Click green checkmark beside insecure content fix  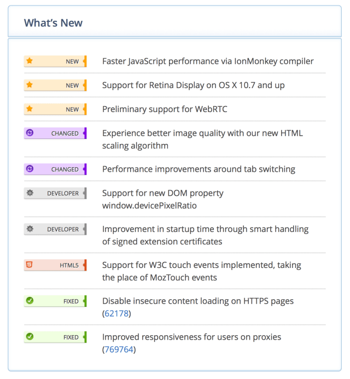click(30, 301)
